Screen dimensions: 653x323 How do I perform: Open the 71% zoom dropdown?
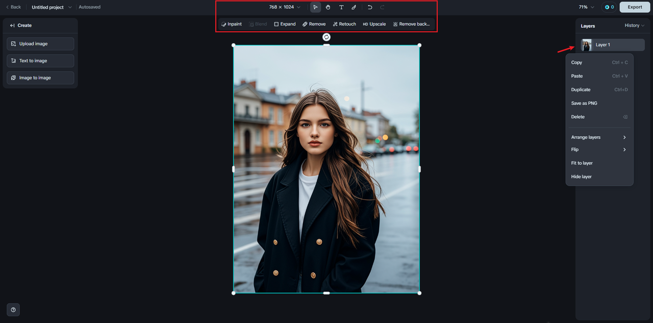[x=587, y=7]
